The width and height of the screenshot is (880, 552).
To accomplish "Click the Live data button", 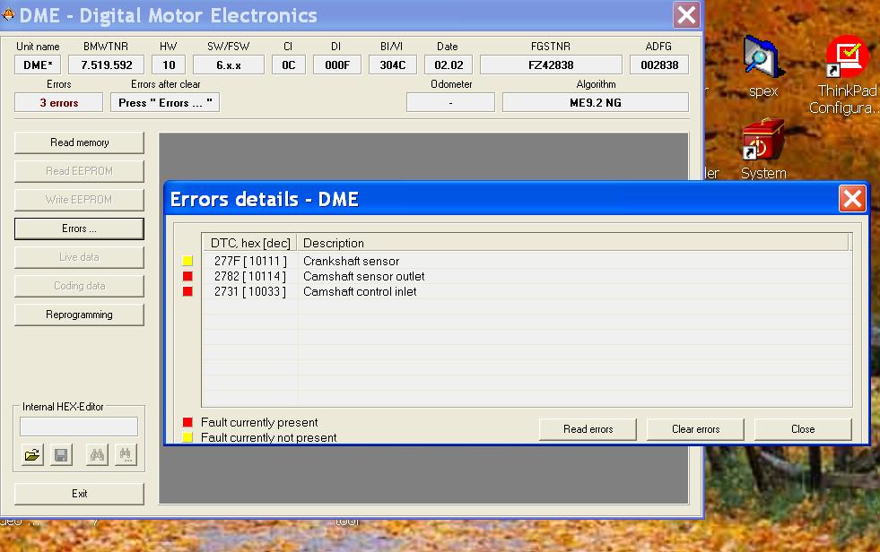I will coord(79,257).
